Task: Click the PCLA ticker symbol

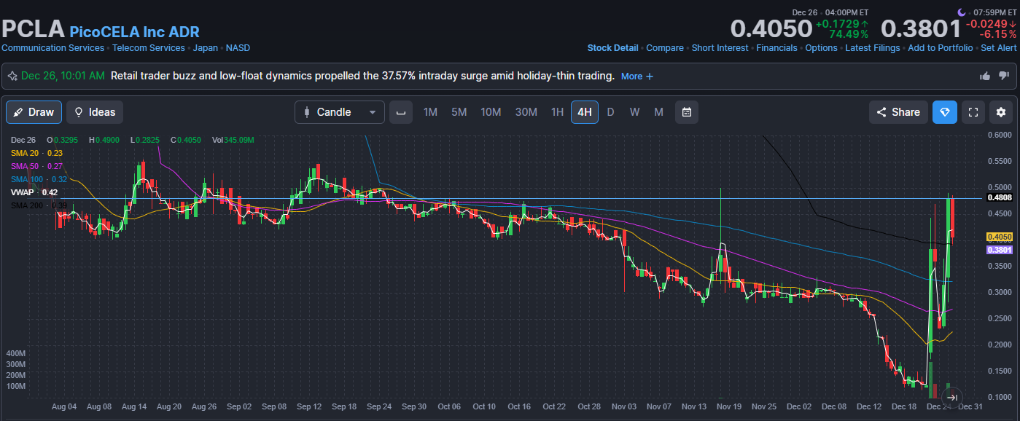Action: (x=32, y=29)
